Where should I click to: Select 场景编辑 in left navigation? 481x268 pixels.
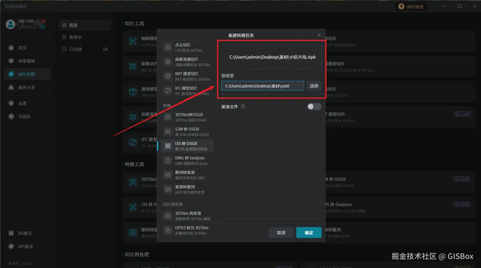[x=27, y=61]
